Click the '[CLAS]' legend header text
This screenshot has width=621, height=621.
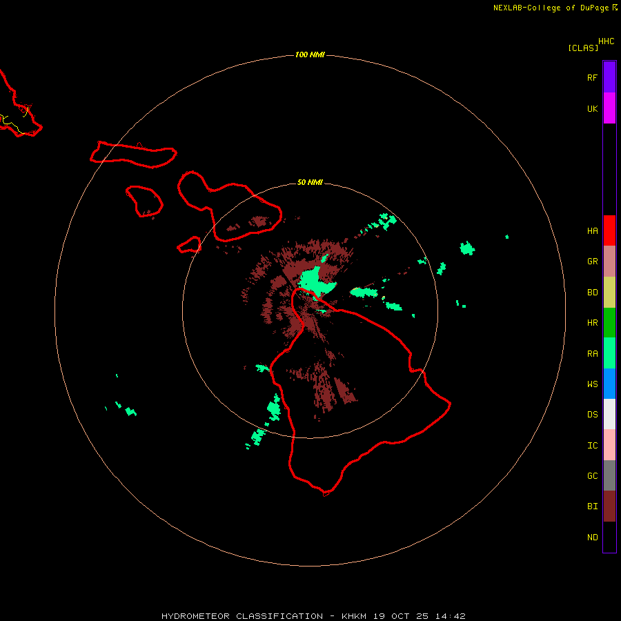coord(583,48)
